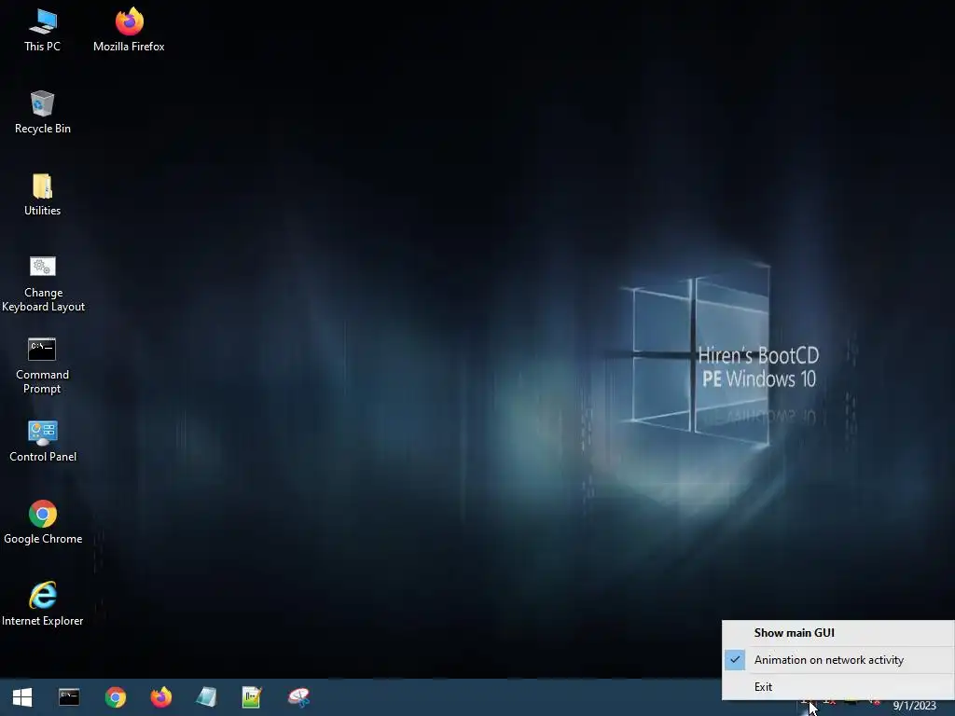Select the Command Prompt desktop shortcut
The width and height of the screenshot is (955, 716).
click(42, 365)
